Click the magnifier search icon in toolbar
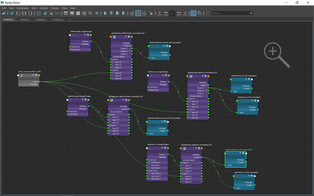This screenshot has width=314, height=196. (x=90, y=13)
